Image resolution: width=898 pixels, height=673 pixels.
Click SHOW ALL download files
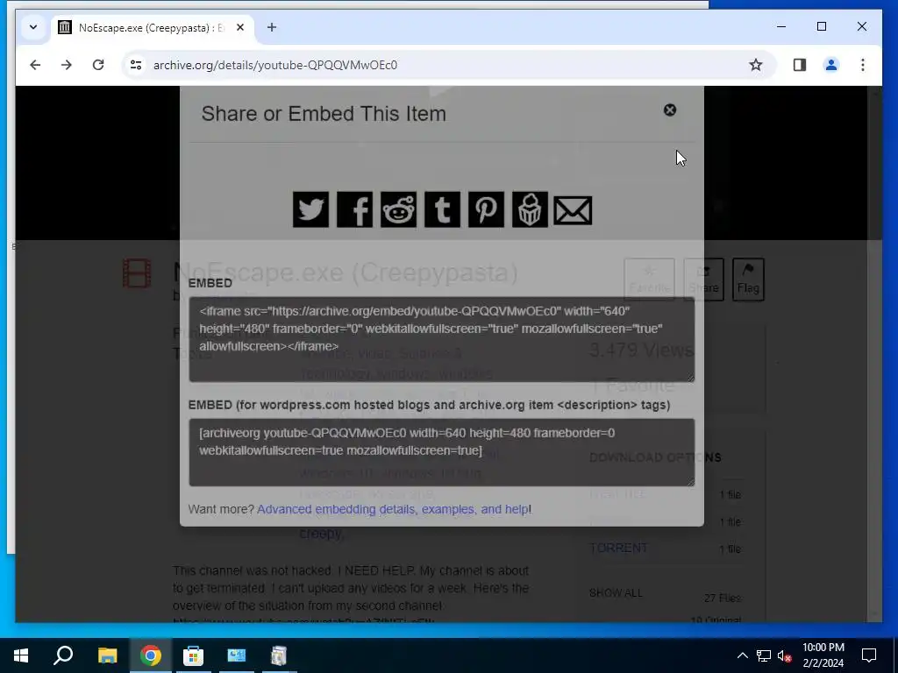(x=616, y=593)
